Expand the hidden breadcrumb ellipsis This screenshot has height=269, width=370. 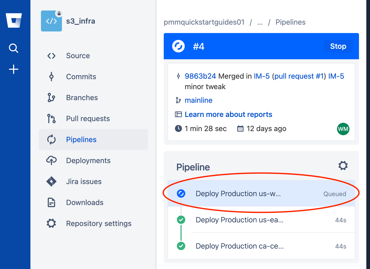(x=260, y=22)
